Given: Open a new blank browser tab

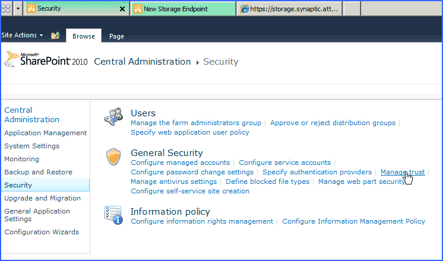Looking at the screenshot, I should click(352, 9).
